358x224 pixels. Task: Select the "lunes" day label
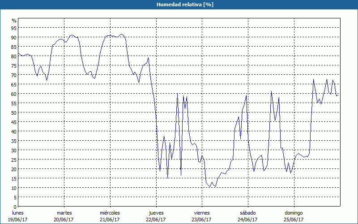pyautogui.click(x=18, y=213)
